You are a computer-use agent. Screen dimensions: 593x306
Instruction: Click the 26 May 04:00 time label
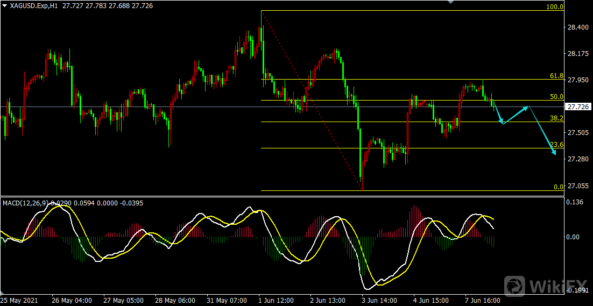click(72, 300)
